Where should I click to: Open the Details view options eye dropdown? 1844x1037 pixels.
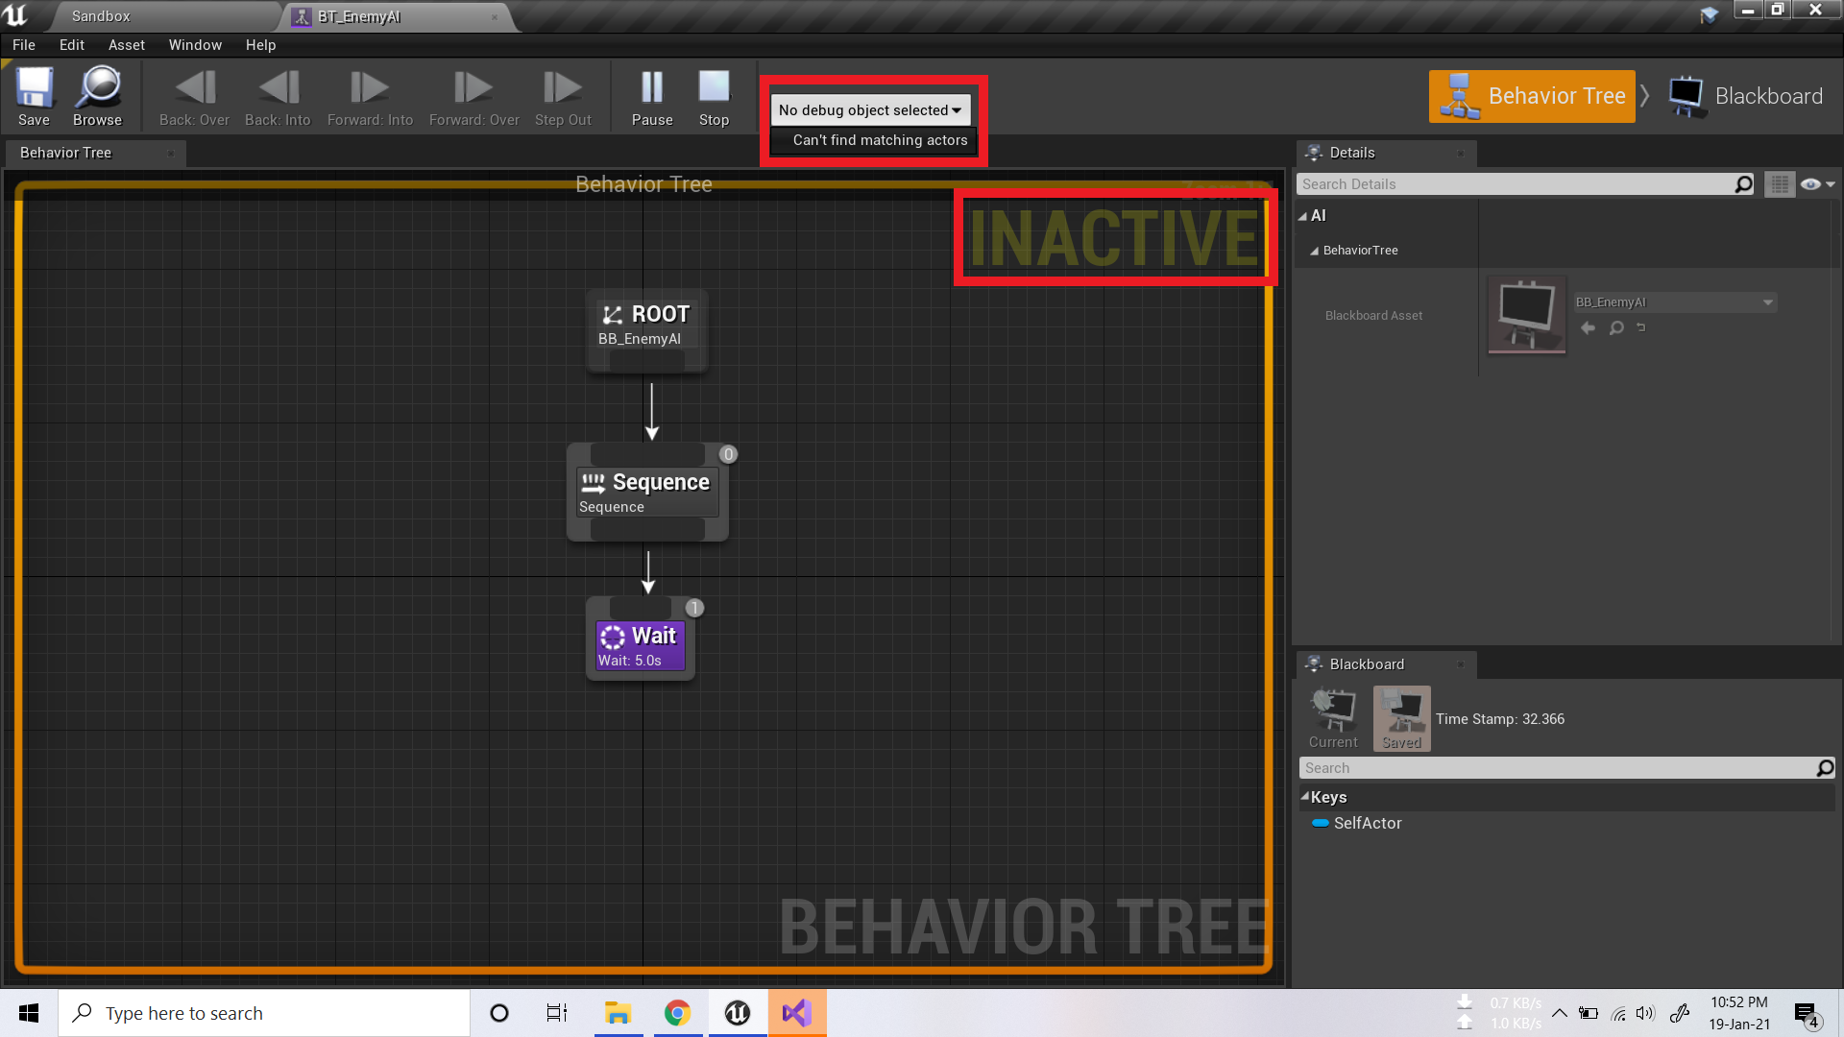1817,184
